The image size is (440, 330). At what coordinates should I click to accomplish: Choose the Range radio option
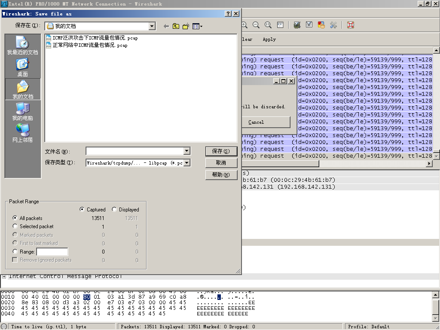[15, 251]
